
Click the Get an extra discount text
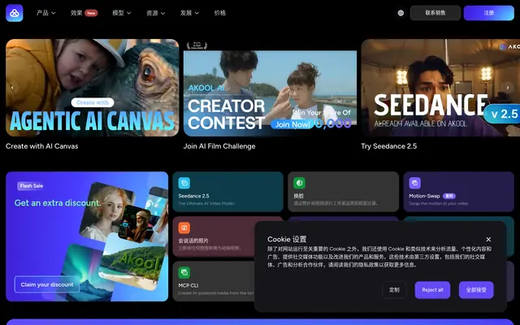click(57, 203)
